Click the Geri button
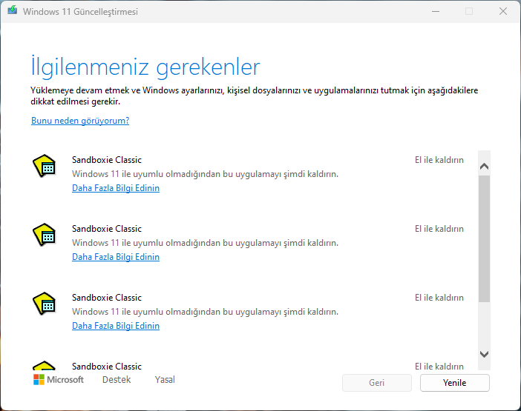The height and width of the screenshot is (411, 521). coord(377,383)
